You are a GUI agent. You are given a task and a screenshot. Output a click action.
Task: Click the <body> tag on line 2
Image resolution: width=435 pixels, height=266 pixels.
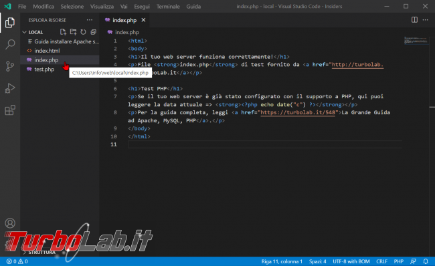[x=138, y=49]
